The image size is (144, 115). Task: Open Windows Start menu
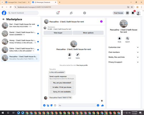click(x=3, y=113)
